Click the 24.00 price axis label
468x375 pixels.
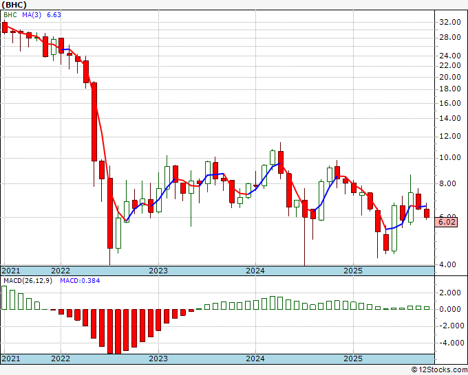point(450,56)
